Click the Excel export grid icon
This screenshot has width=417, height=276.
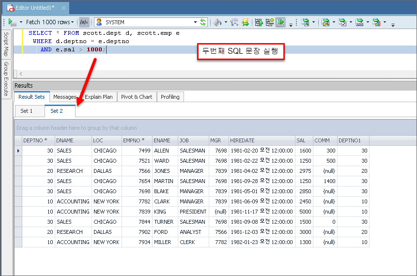click(306, 22)
